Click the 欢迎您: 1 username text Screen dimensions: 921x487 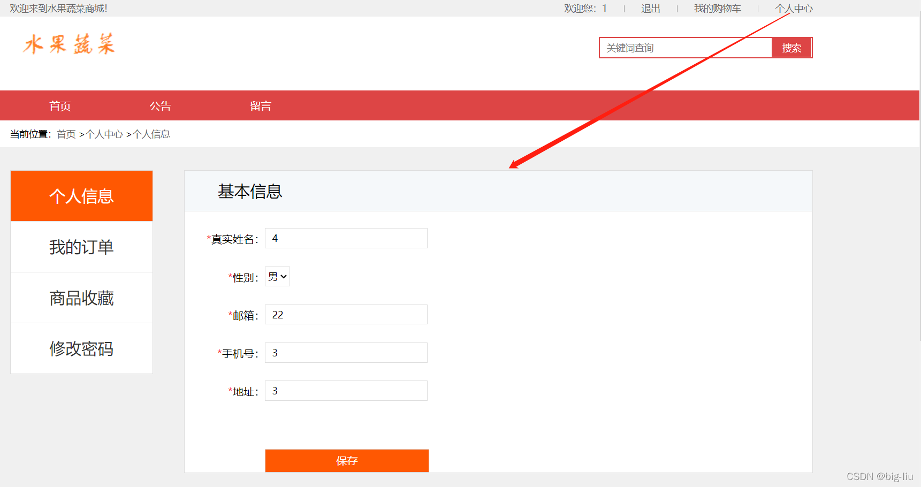point(585,9)
